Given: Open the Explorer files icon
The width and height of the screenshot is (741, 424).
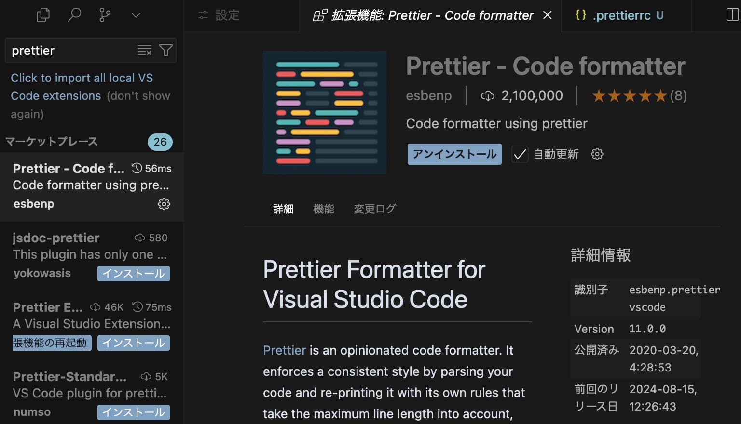Looking at the screenshot, I should (43, 15).
